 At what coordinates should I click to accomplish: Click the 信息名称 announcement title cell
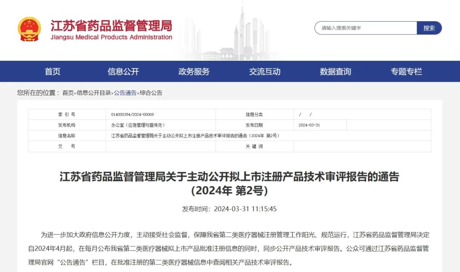195,136
